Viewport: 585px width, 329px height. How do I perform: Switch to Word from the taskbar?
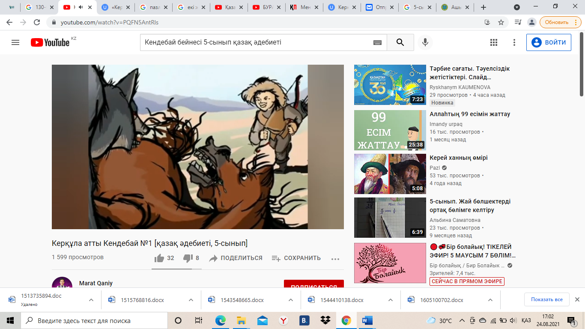[x=367, y=320]
